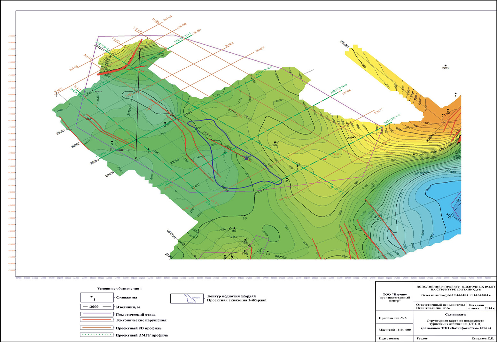This screenshot has width=497, height=342.
Task: Click the Барханная place label
Action: [120, 150]
